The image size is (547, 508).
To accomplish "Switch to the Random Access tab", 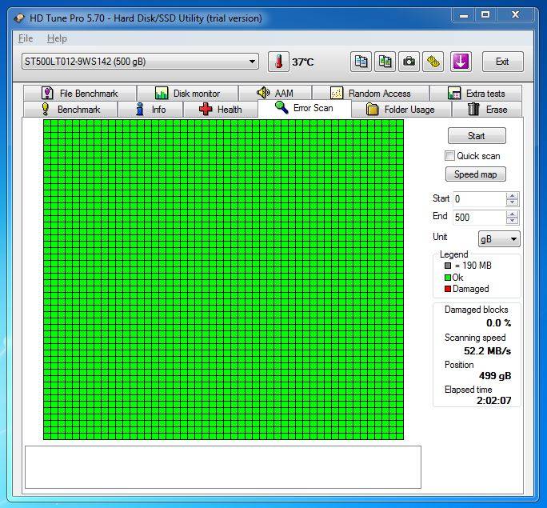I will pyautogui.click(x=370, y=93).
